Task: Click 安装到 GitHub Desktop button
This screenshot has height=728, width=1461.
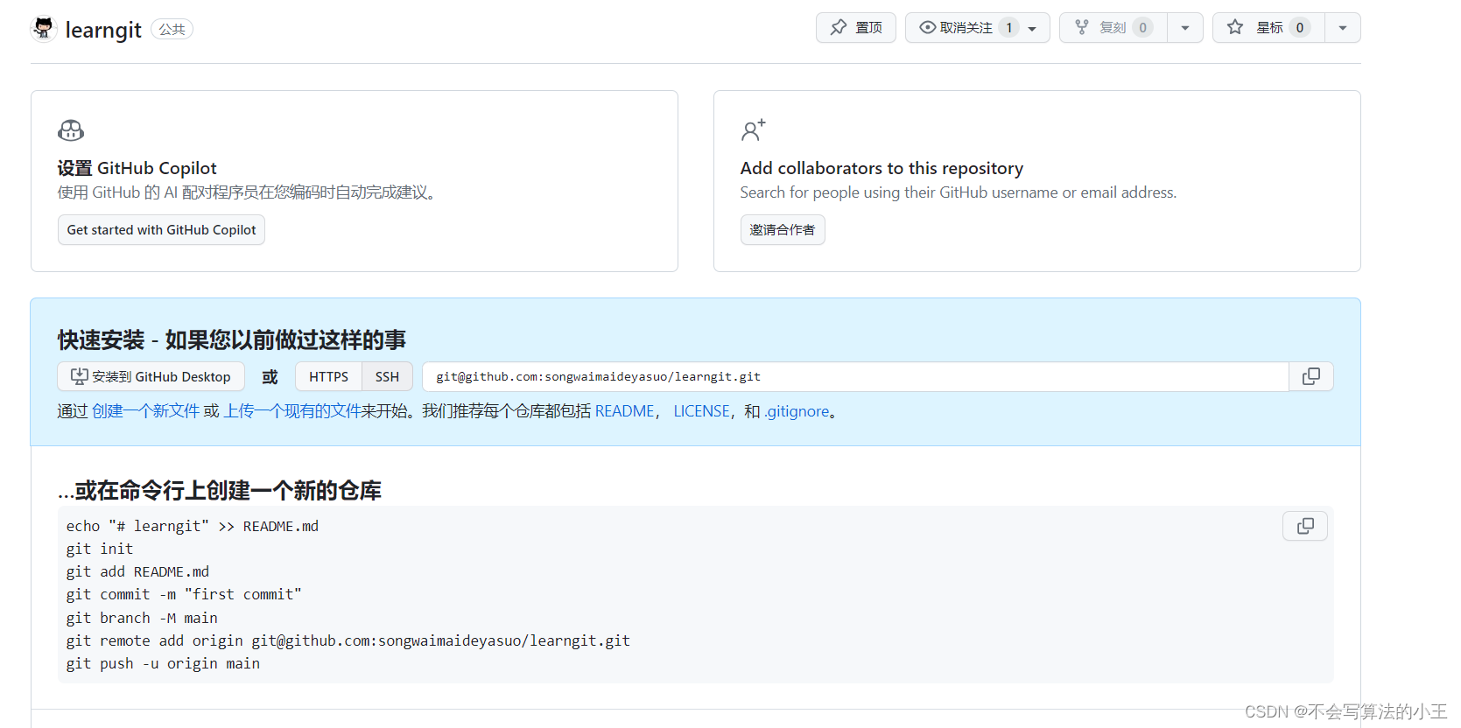Action: [x=151, y=376]
